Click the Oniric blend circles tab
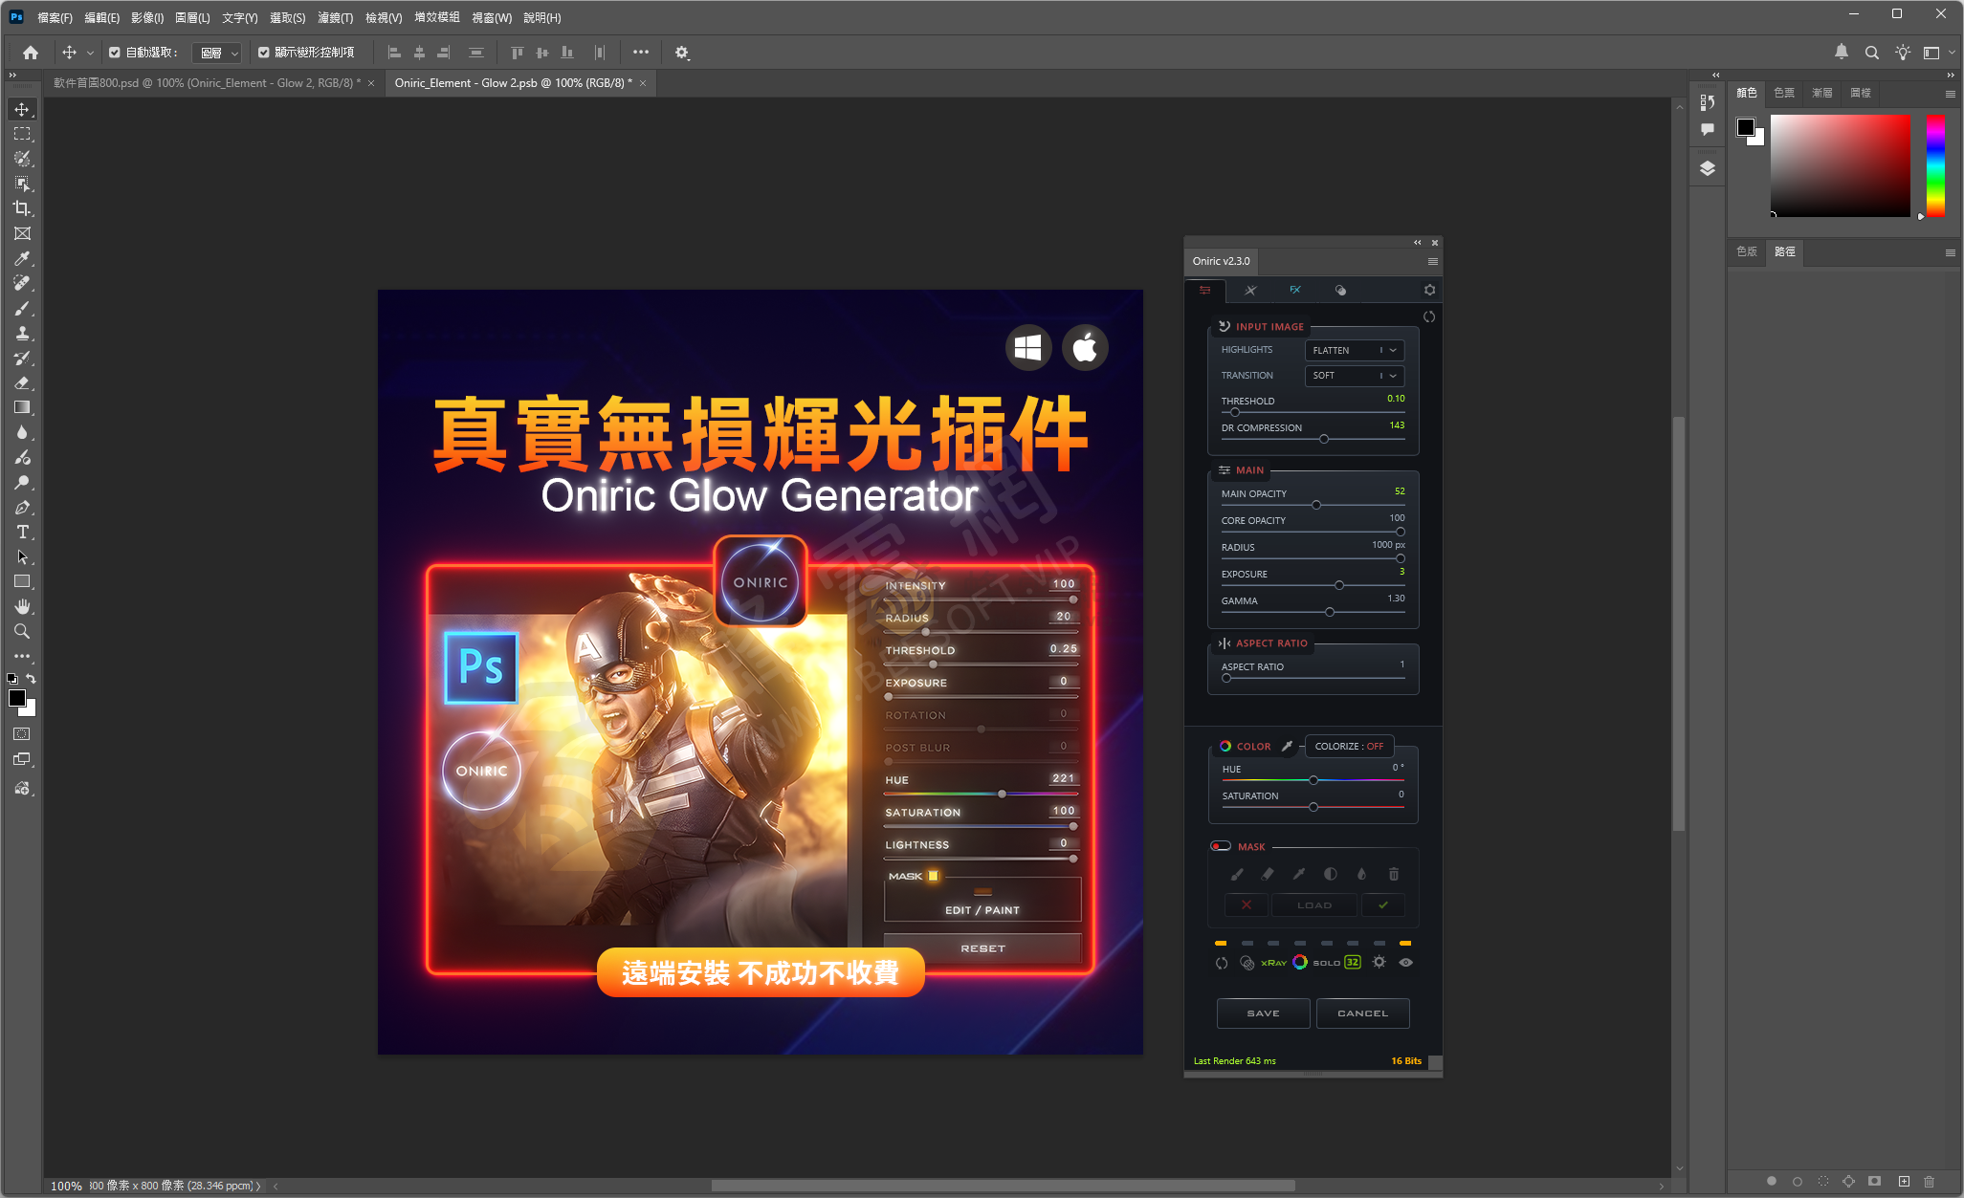Screen dimensions: 1964x1198 point(1340,290)
